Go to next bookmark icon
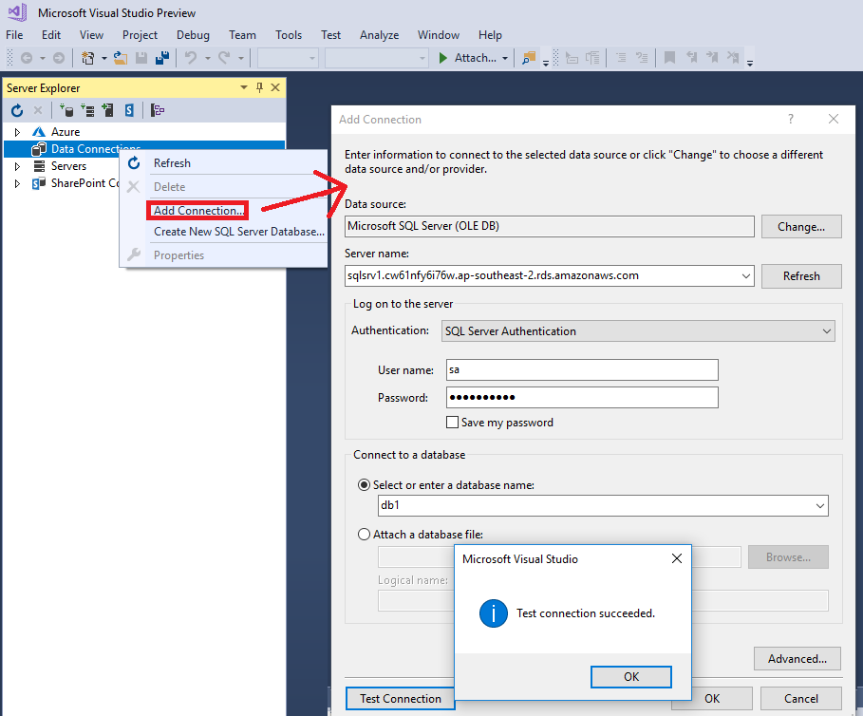This screenshot has width=863, height=716. pyautogui.click(x=712, y=57)
